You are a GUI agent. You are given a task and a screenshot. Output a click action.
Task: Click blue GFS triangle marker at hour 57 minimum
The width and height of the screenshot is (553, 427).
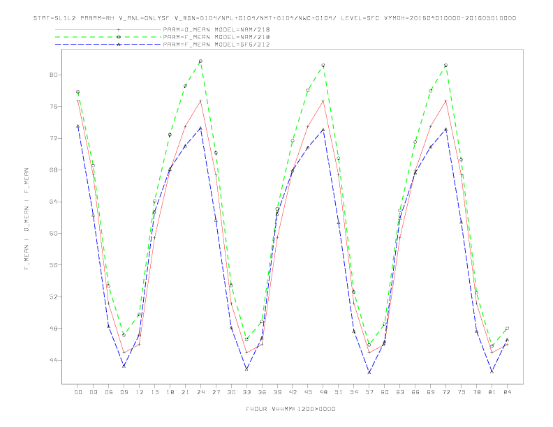369,373
